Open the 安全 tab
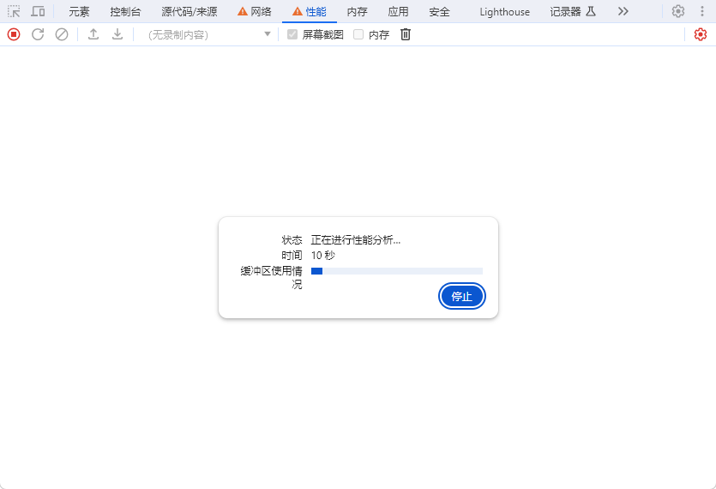Viewport: 716px width, 489px height. 439,12
